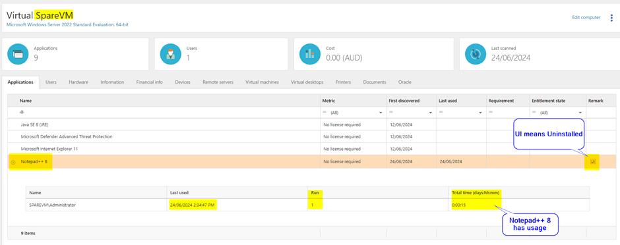Screen dimensions: 620x245
Task: Open the three-dot more options menu
Action: [x=611, y=18]
